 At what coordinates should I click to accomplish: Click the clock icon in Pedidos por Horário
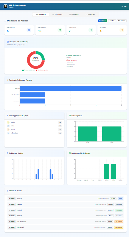click(x=8, y=153)
